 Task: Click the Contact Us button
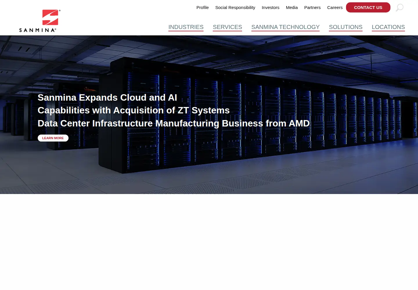coord(368,8)
